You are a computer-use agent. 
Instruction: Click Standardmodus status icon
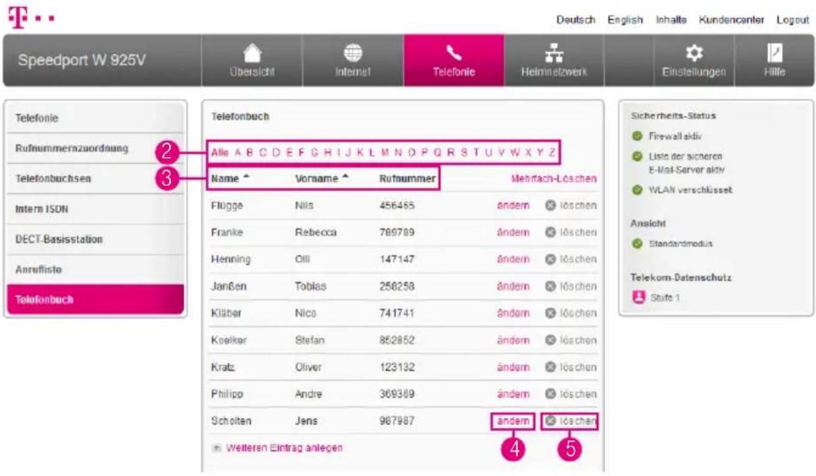636,244
